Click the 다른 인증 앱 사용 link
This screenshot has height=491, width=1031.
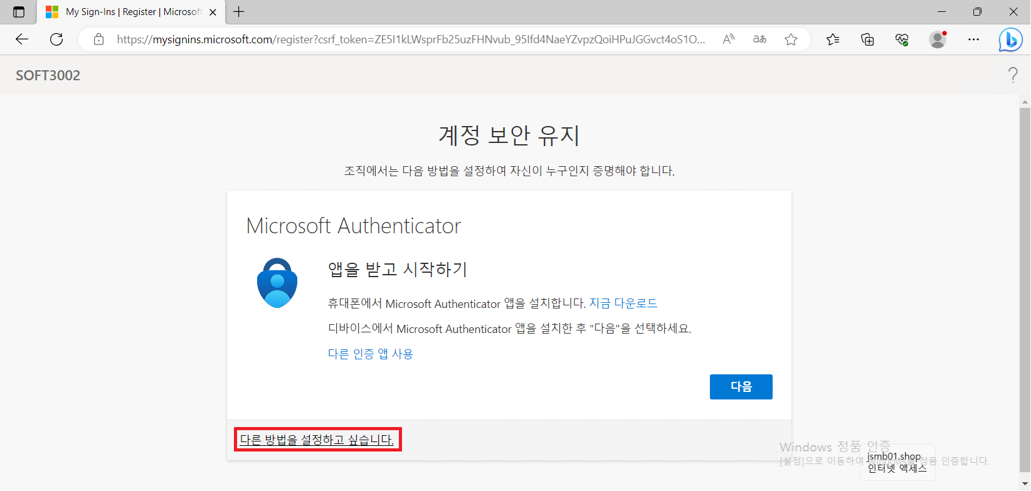click(x=371, y=354)
